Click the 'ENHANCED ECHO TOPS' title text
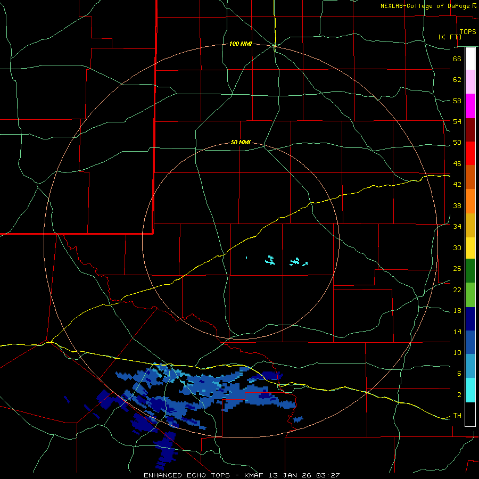This screenshot has height=479, width=479. coord(187,475)
